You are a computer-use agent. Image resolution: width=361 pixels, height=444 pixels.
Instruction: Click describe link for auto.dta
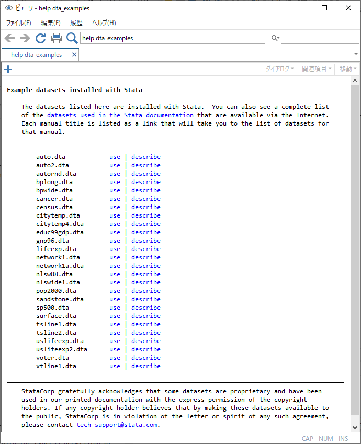coord(146,157)
